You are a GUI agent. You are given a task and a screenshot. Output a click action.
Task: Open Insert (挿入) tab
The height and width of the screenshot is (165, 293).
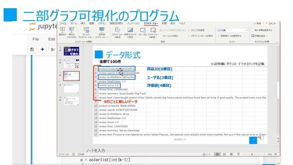click(x=83, y=23)
